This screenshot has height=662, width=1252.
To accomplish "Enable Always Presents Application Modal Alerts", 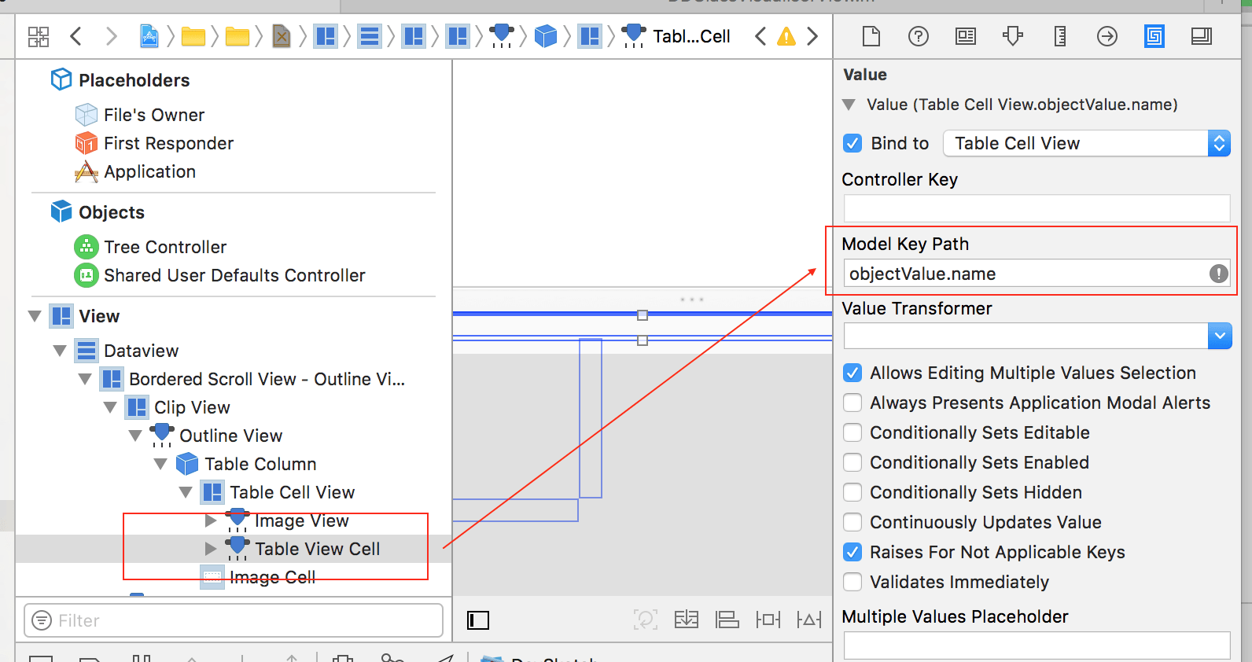I will 852,403.
